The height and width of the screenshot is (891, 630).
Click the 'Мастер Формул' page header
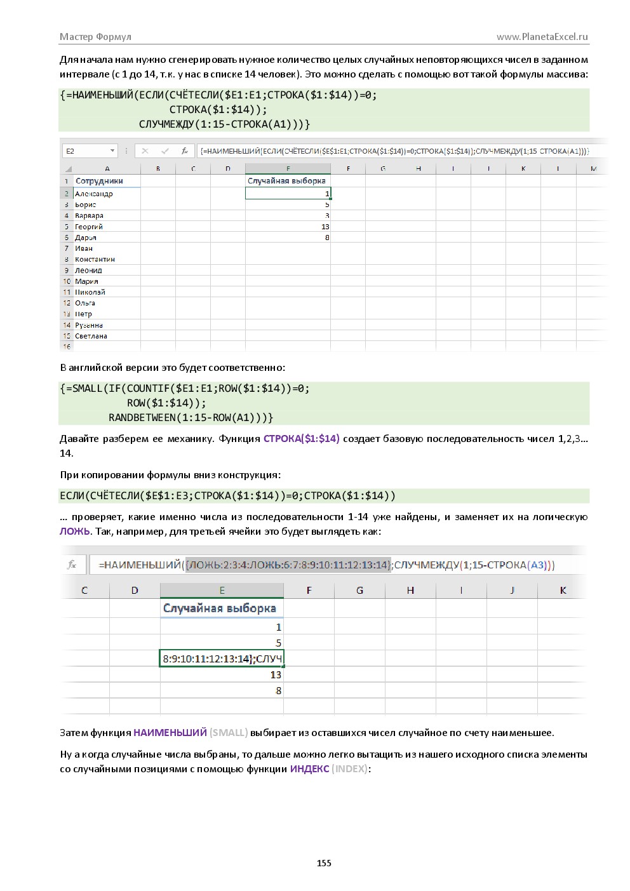click(95, 37)
